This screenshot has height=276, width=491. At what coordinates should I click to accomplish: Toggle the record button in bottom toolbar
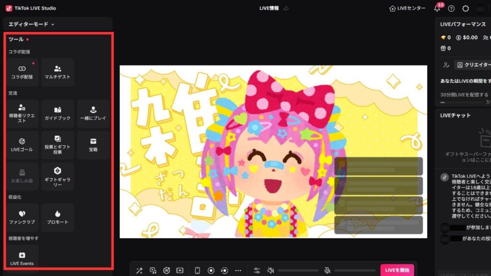tap(210, 270)
